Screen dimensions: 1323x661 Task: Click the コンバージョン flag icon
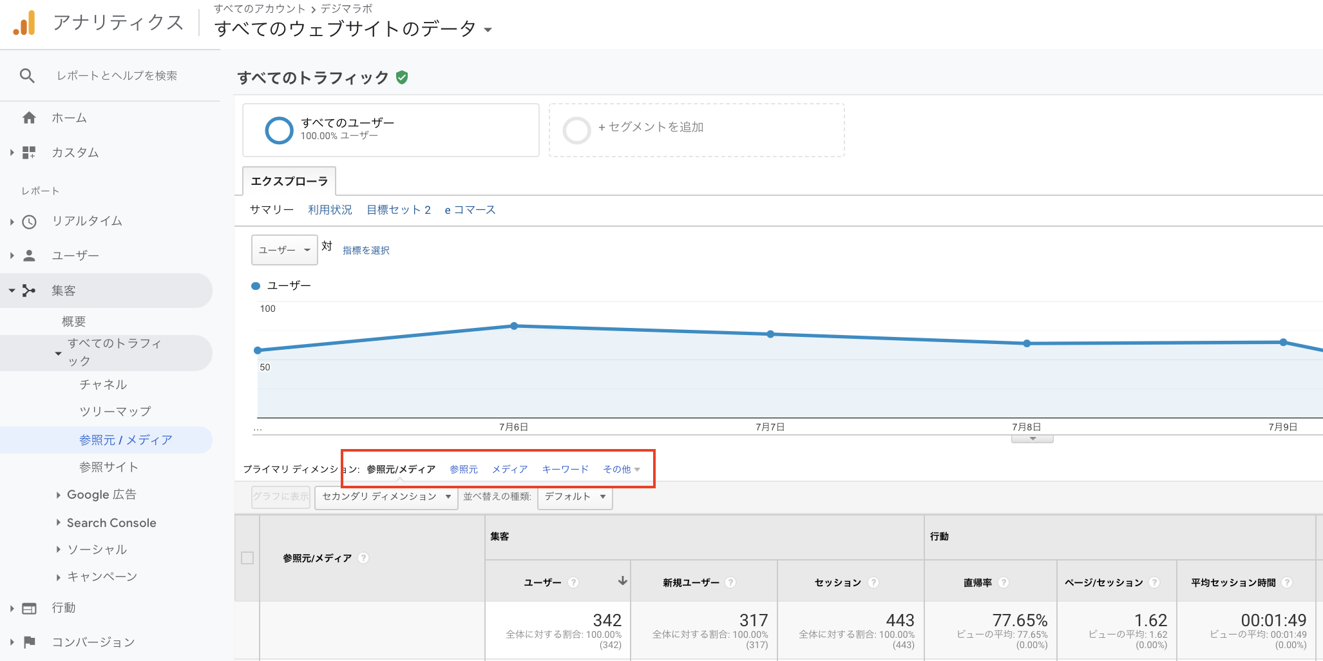pos(29,642)
